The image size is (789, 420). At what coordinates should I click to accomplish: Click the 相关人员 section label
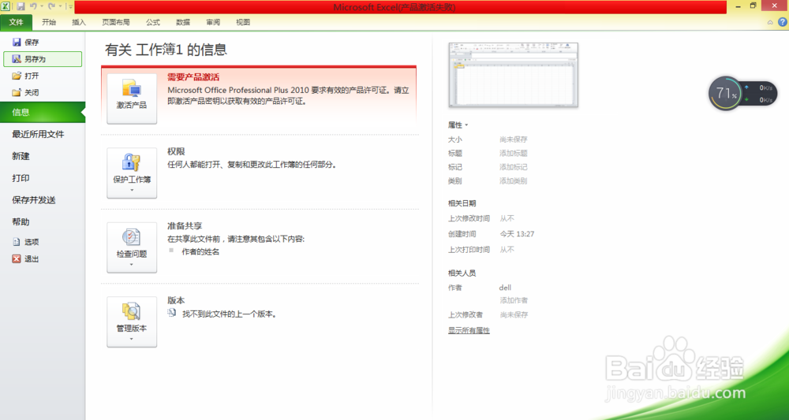tap(462, 273)
